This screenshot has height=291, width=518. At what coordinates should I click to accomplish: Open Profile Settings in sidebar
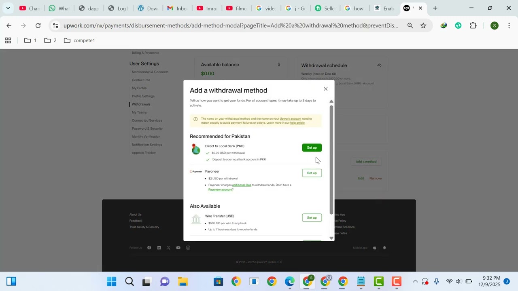pyautogui.click(x=143, y=96)
